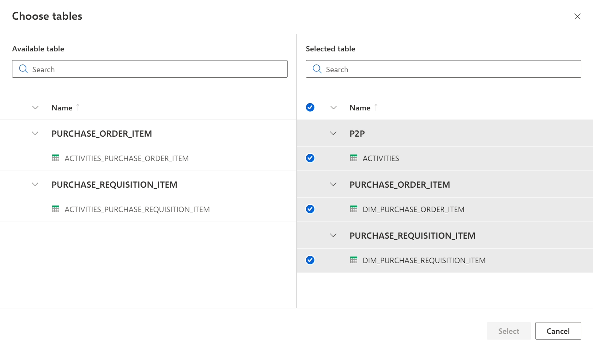Uncheck the DIM_PURCHASE_REQUISITION_ITEM checkbox
The image size is (593, 352).
[310, 260]
